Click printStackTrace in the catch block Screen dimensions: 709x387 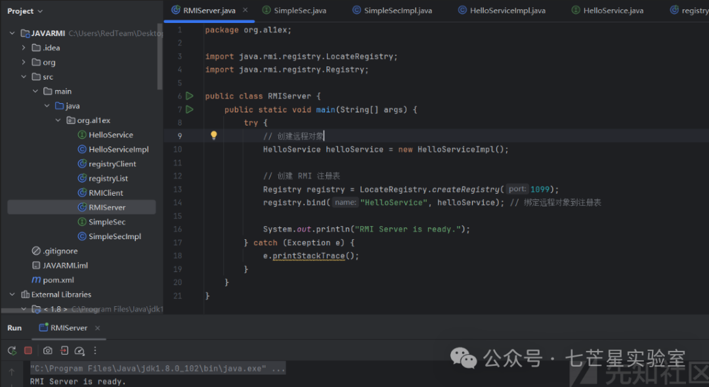point(309,256)
